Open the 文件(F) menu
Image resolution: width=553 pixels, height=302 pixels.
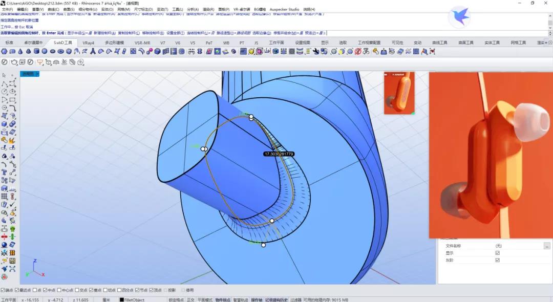[7, 9]
